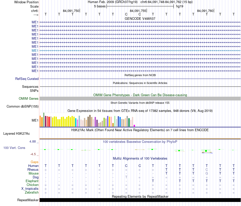Click the Gaps label in Multiz track
The image size is (241, 206).
click(x=35, y=162)
